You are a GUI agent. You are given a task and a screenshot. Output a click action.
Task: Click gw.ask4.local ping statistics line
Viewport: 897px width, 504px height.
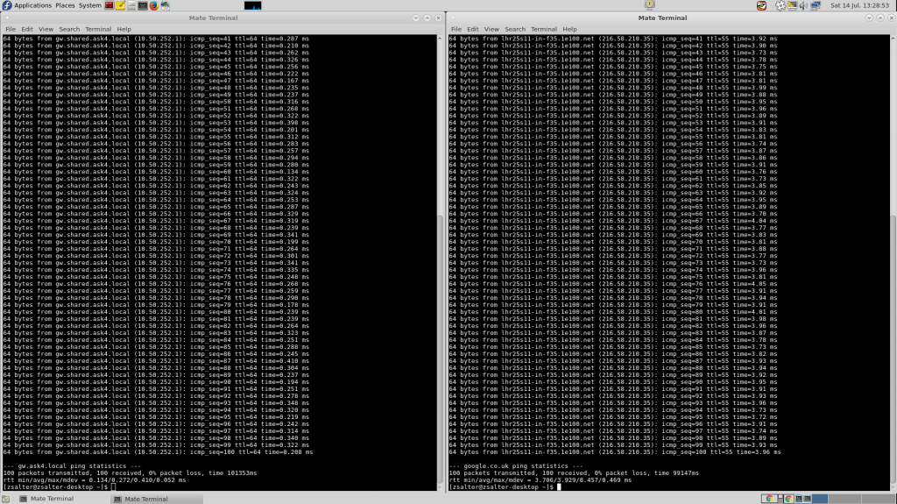coord(72,466)
